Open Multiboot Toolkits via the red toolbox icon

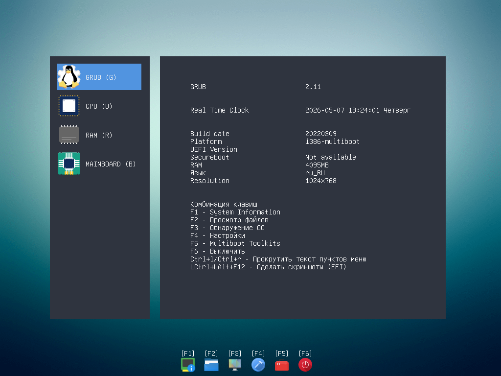281,365
